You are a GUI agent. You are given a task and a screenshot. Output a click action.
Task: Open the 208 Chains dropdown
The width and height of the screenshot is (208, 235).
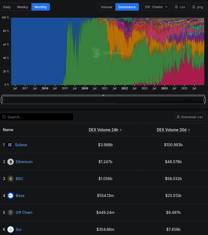[x=156, y=7]
